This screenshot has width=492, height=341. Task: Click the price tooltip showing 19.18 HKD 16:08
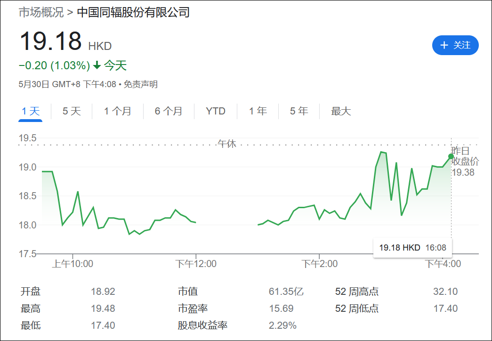tap(412, 247)
